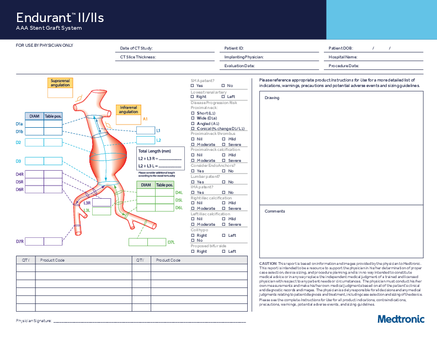
Task: Click the Medtronic logo
Action: click(401, 319)
